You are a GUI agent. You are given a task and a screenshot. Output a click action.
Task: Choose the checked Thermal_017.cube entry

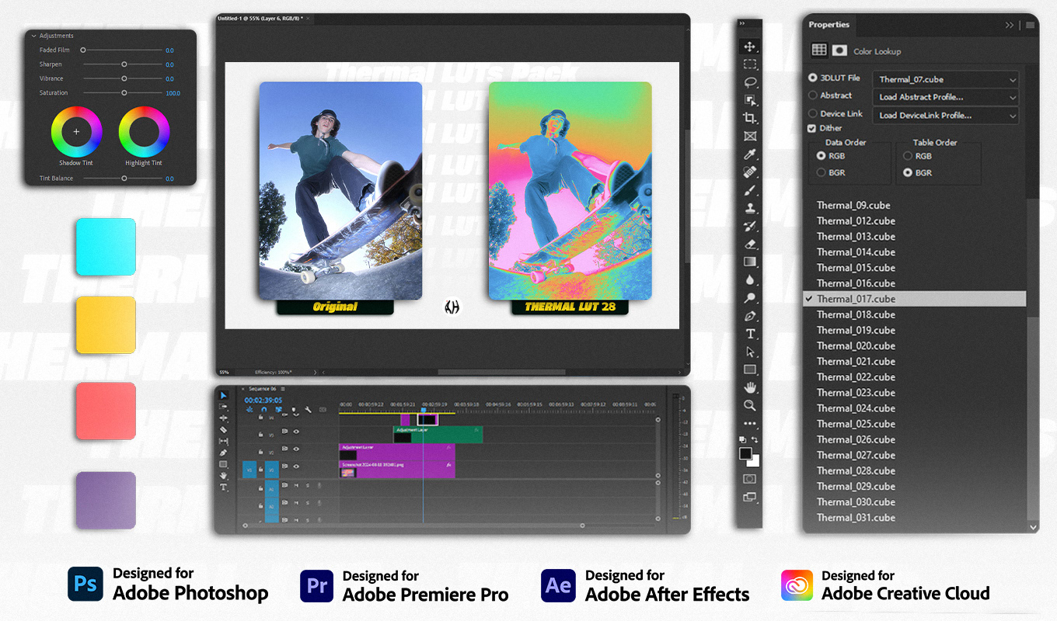point(914,299)
